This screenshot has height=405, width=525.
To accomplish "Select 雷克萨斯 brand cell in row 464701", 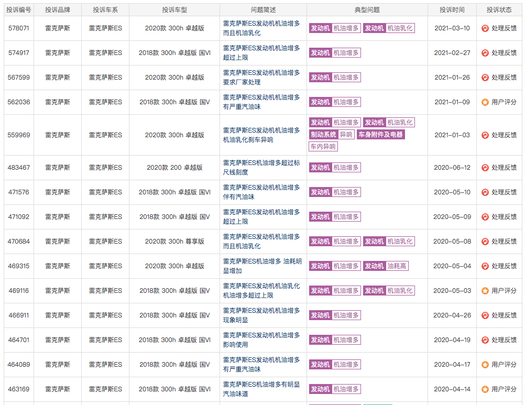I will [x=58, y=340].
